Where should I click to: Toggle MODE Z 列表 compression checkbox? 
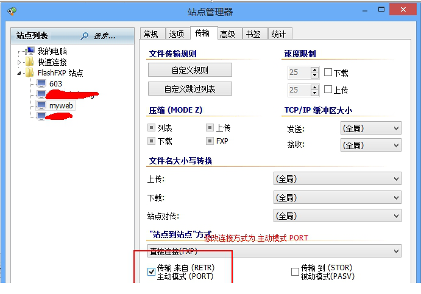tap(152, 127)
